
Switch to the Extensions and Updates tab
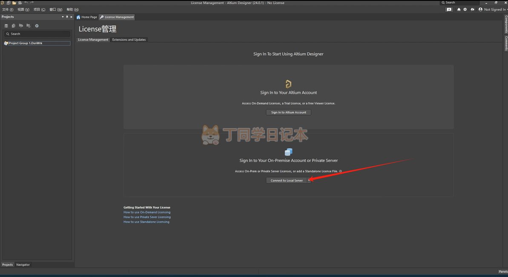pos(129,40)
